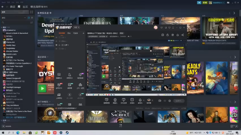Open the Deadly Days game cover
This screenshot has width=241, height=135.
pos(195,78)
